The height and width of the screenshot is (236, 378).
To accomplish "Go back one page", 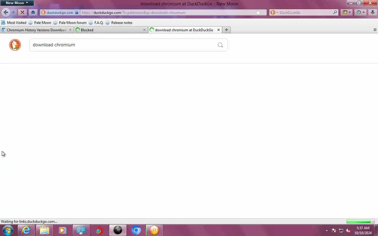I will coord(6,12).
